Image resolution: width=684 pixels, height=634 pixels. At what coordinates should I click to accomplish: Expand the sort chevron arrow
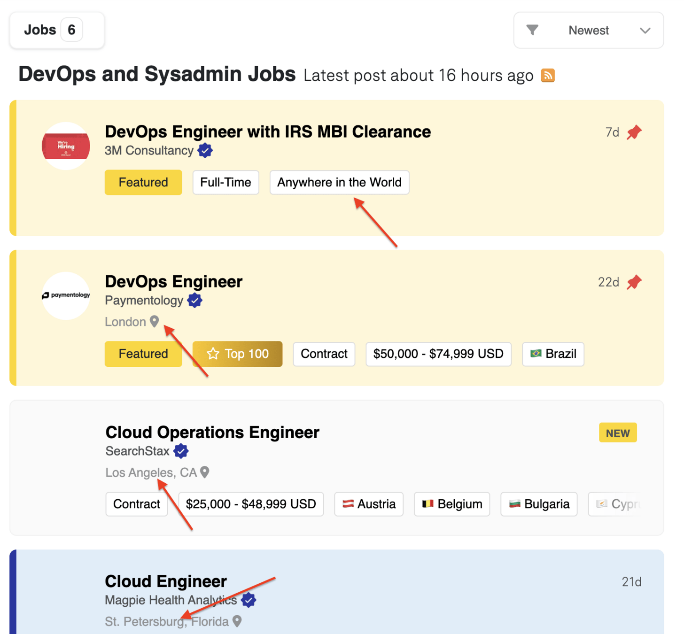click(x=645, y=31)
